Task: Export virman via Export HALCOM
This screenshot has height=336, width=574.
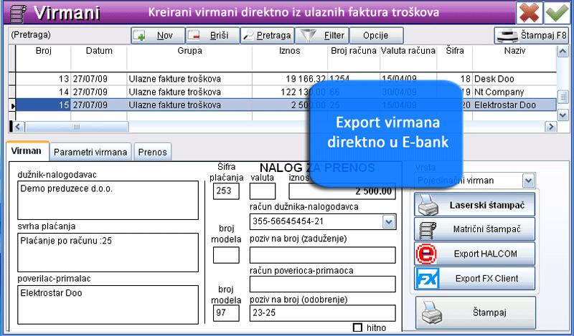Action: 475,253
